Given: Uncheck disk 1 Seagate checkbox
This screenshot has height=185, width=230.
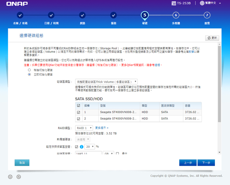Looking at the screenshot, I should [x=78, y=112].
